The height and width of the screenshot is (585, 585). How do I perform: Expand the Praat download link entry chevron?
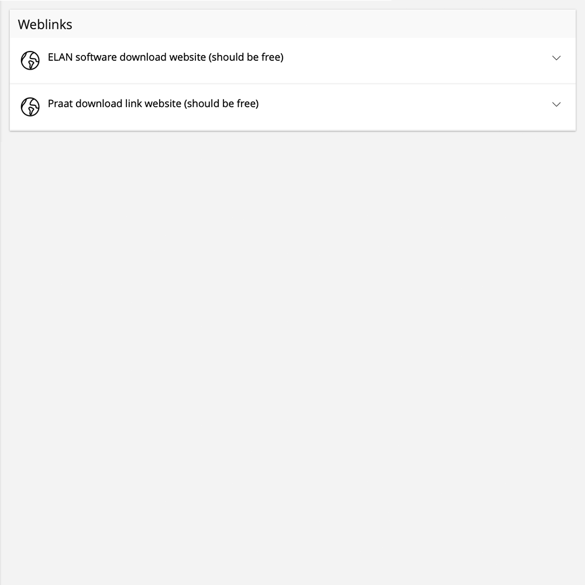556,104
